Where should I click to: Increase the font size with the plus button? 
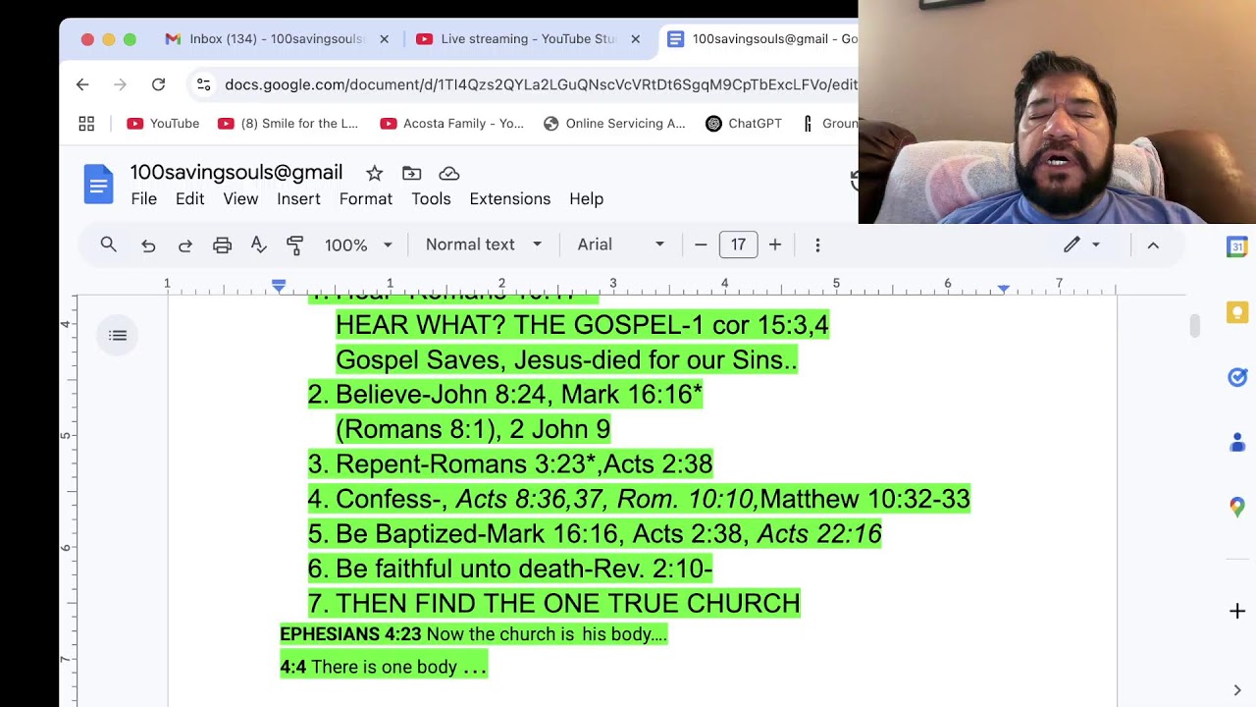click(775, 245)
